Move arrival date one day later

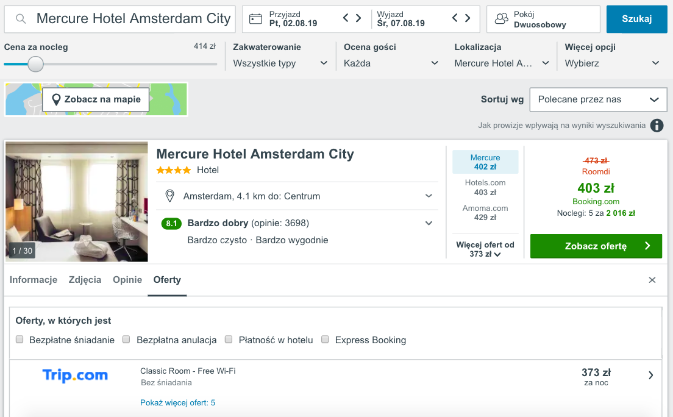[358, 18]
